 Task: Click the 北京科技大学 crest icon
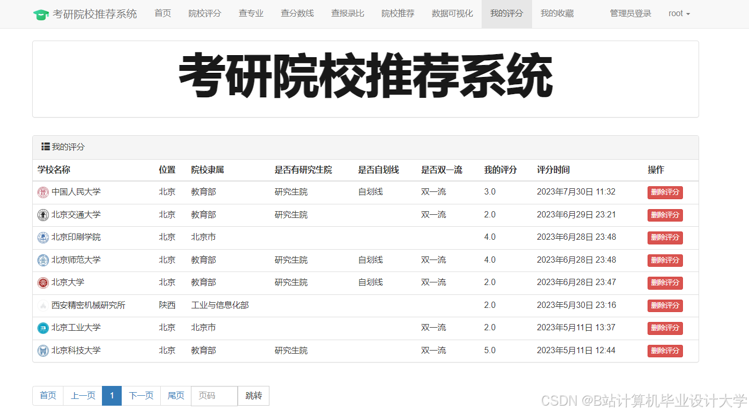click(43, 351)
